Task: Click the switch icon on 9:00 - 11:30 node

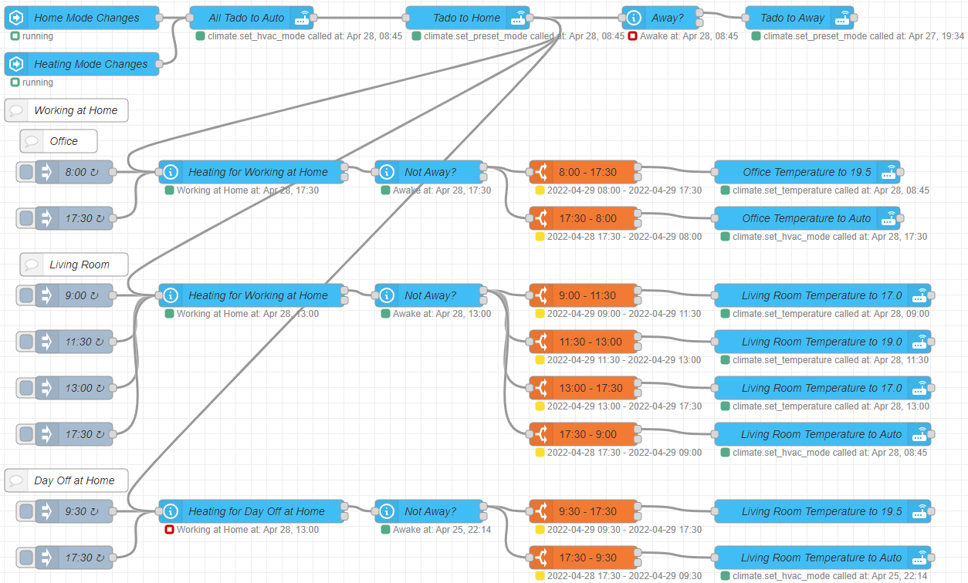Action: coord(541,295)
